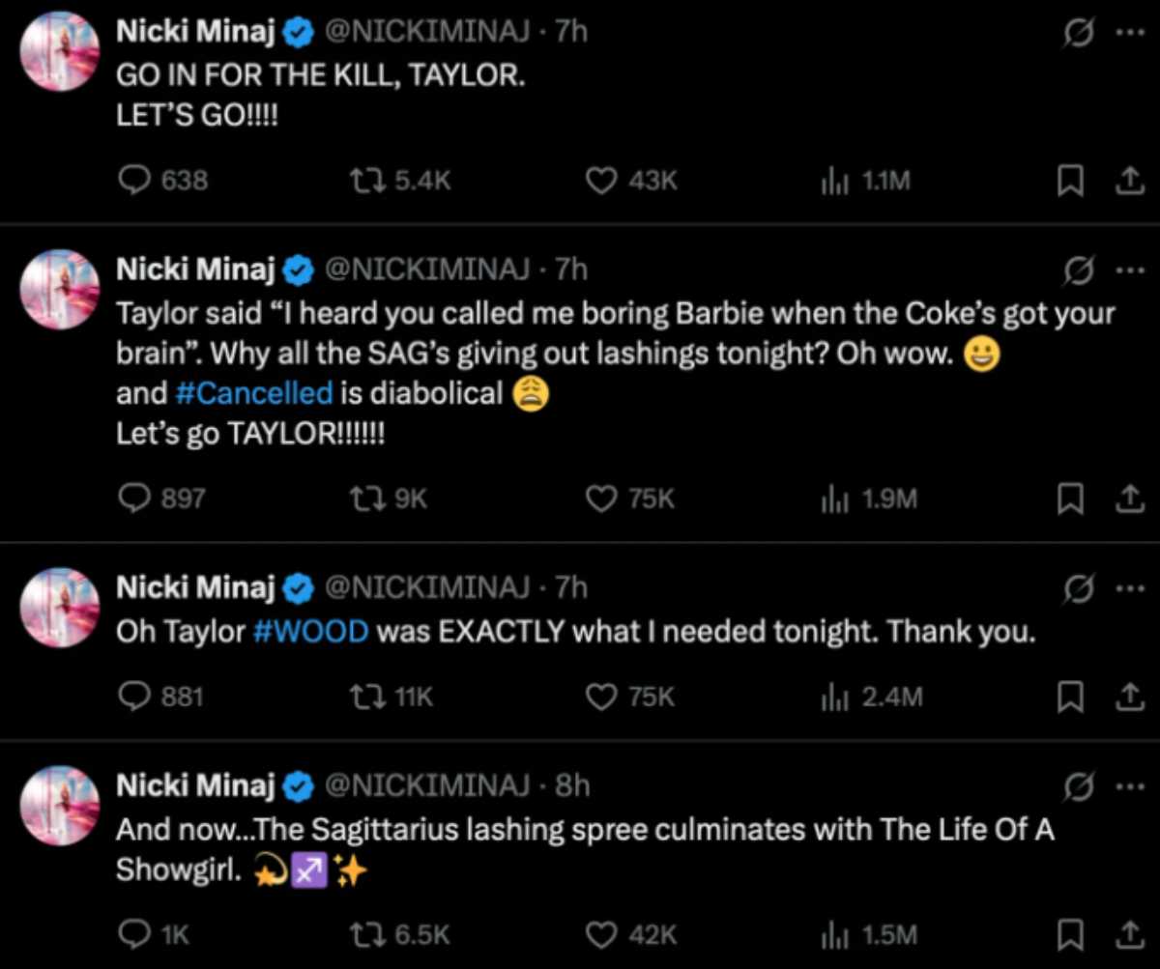Like the tweet mentioning boring Barbie
Image resolution: width=1160 pixels, height=969 pixels.
click(602, 498)
